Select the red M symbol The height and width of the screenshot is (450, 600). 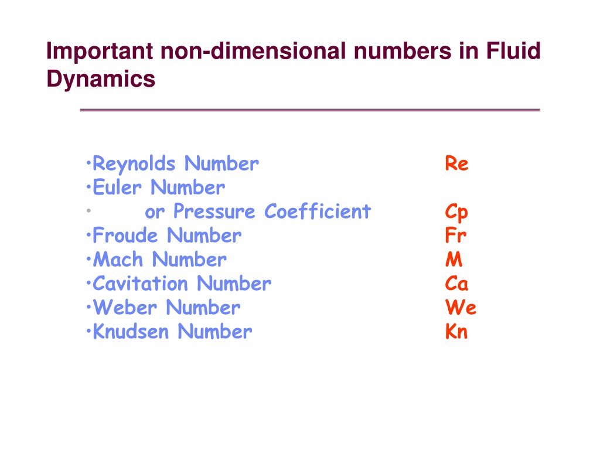click(x=454, y=260)
